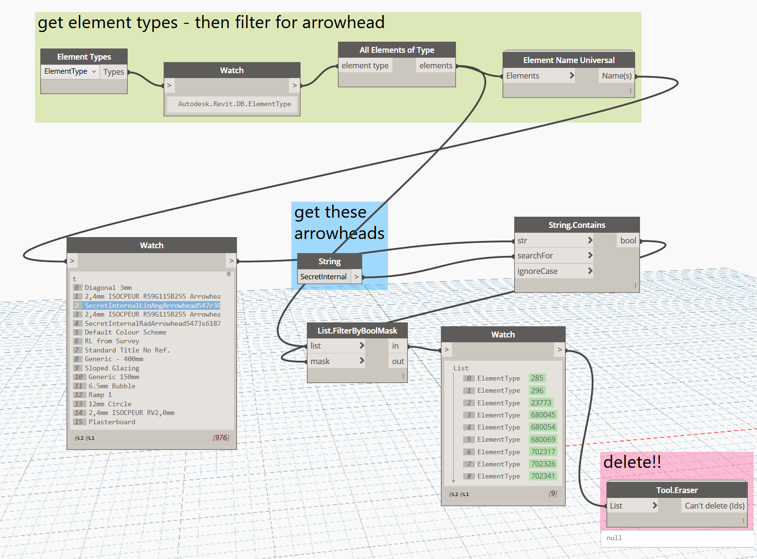Click output port of the Autodesk.Revit.DB.ElementType Watch node
The height and width of the screenshot is (559, 757).
[x=294, y=85]
